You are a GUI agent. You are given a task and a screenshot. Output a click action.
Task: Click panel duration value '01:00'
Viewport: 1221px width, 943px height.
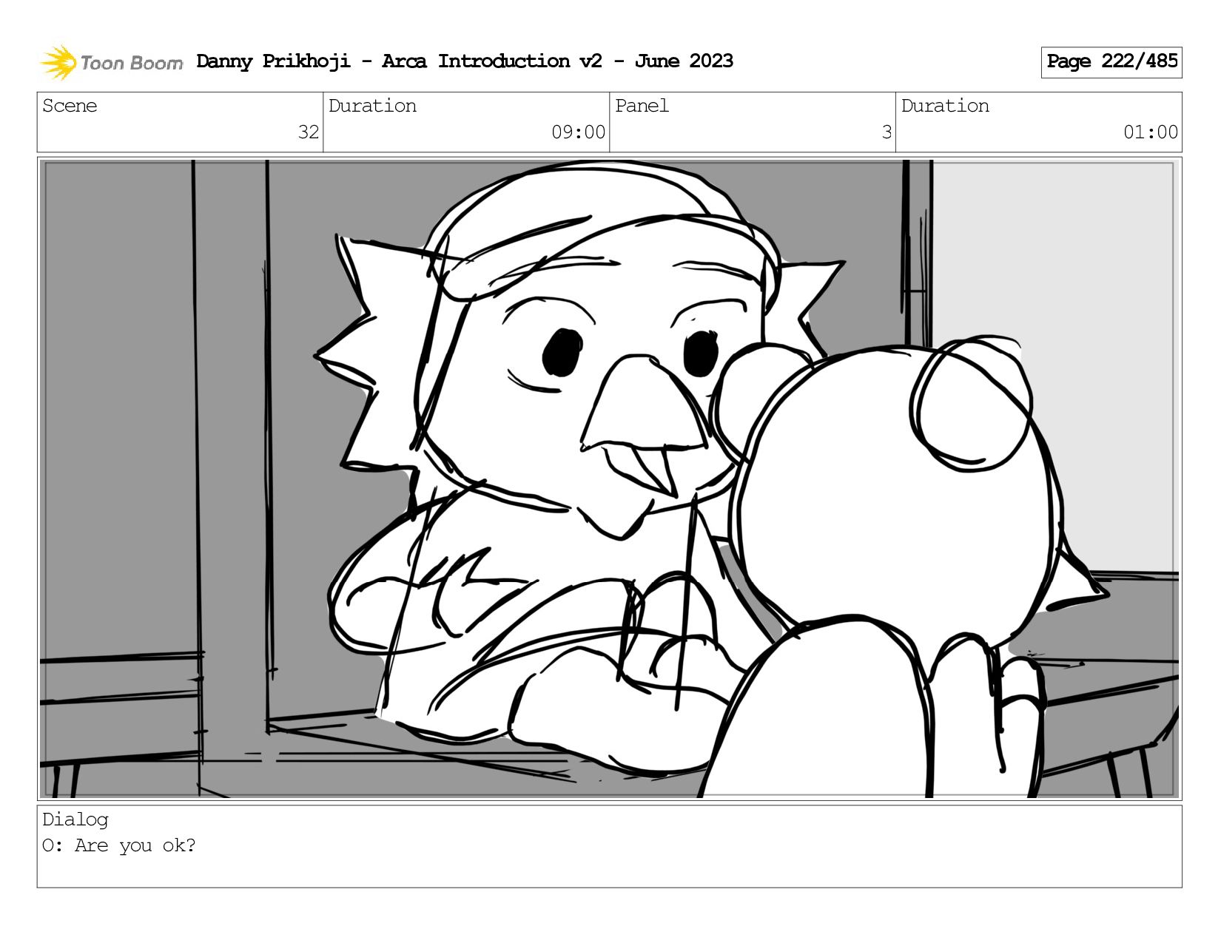(1151, 132)
